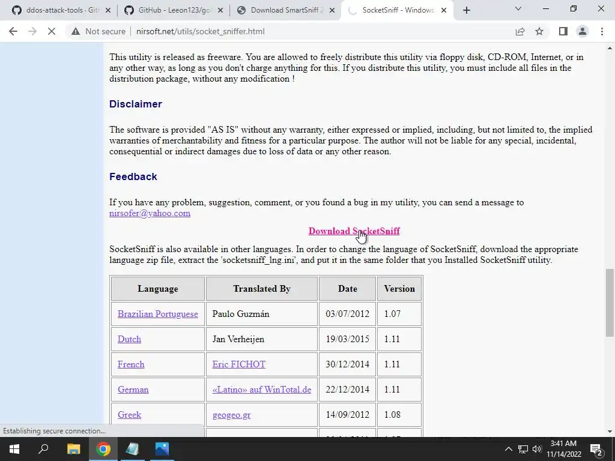Image resolution: width=615 pixels, height=461 pixels.
Task: Open the tab search chevron
Action: coord(518,8)
